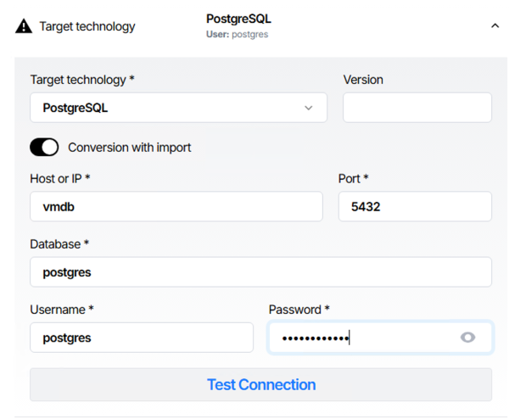
Task: Select the Port field showing 5432
Action: pos(415,206)
